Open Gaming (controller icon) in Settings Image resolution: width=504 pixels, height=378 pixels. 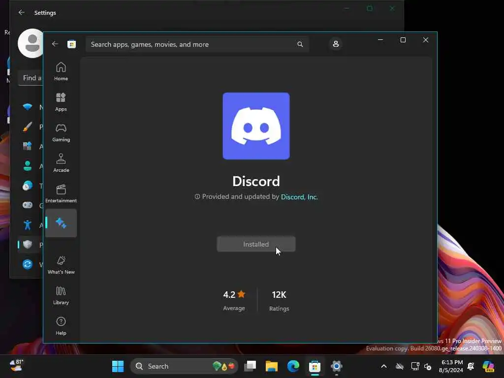28,205
